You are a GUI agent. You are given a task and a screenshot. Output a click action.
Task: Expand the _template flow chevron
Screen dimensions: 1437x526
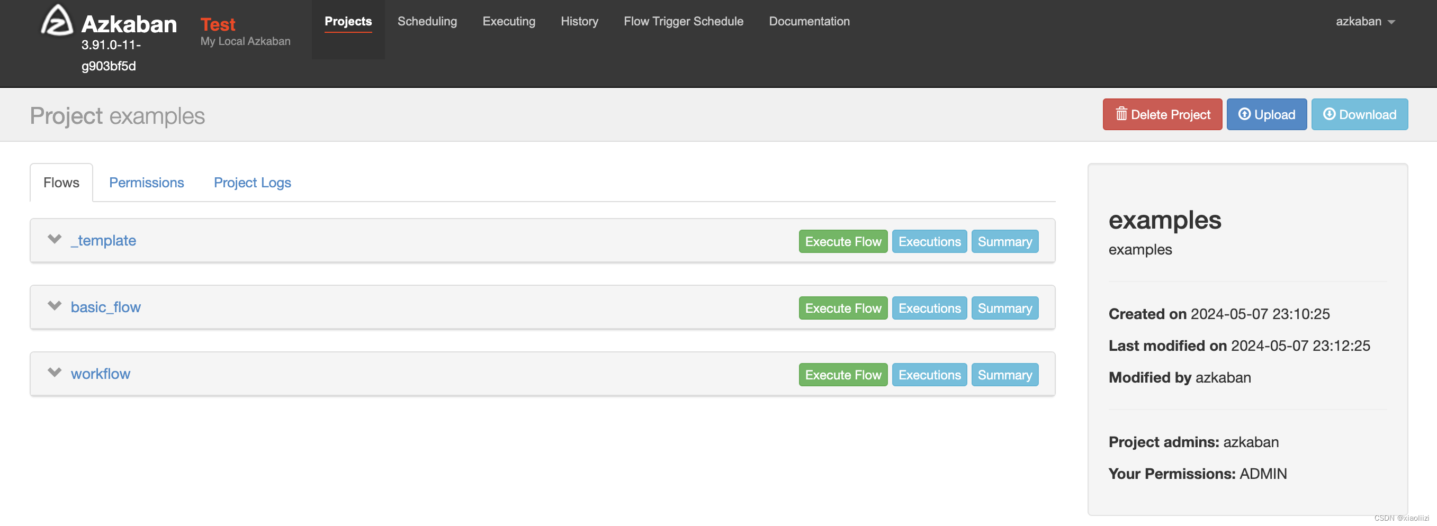click(54, 239)
